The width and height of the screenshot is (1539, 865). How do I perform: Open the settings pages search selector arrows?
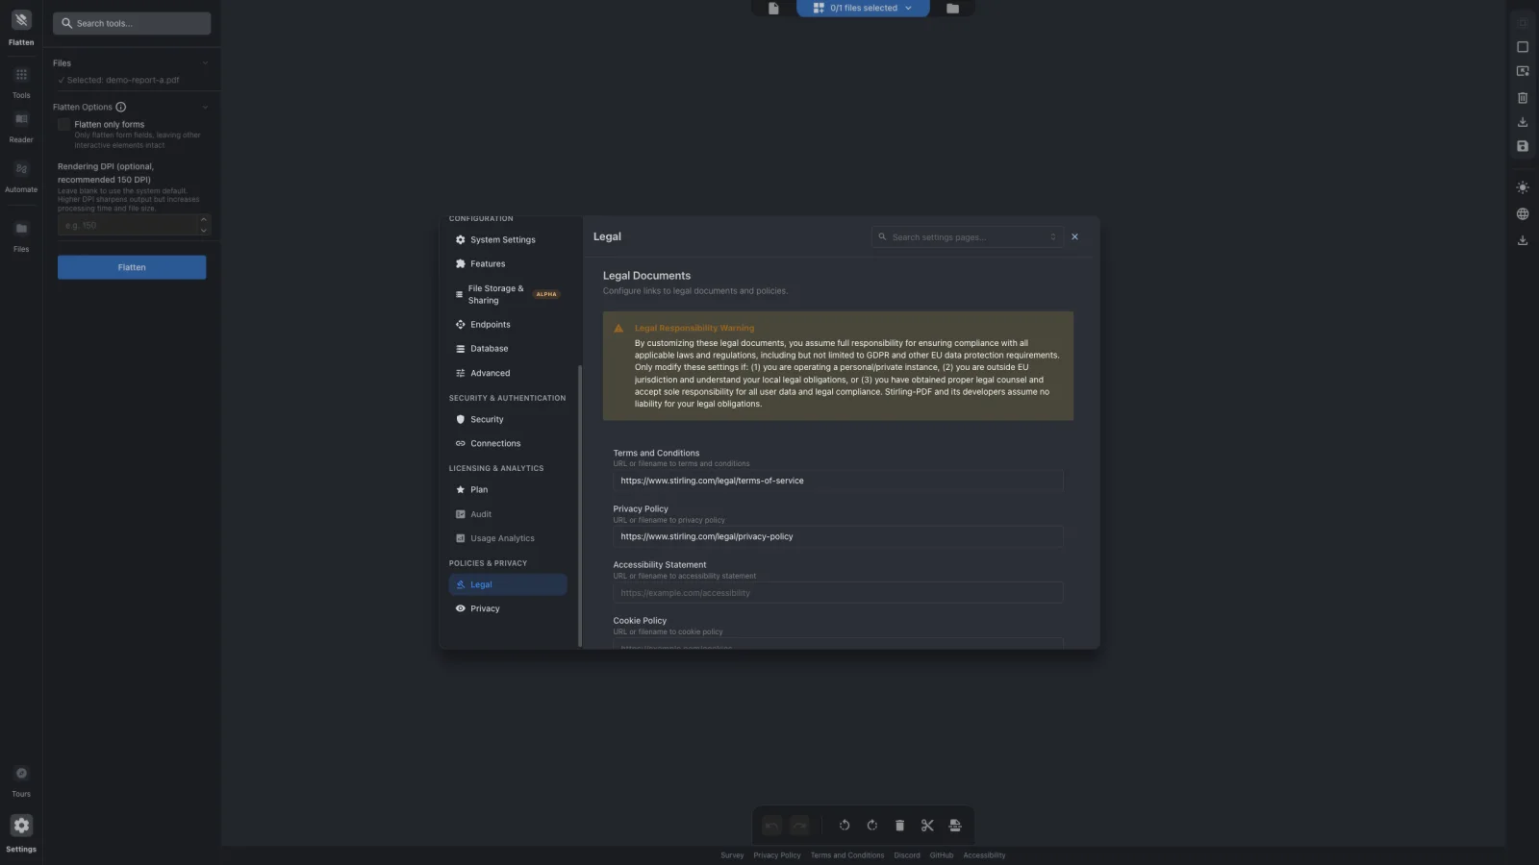(1053, 237)
